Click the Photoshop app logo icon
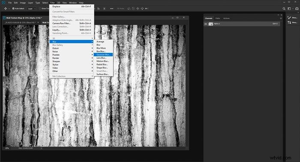 (x=3, y=3)
